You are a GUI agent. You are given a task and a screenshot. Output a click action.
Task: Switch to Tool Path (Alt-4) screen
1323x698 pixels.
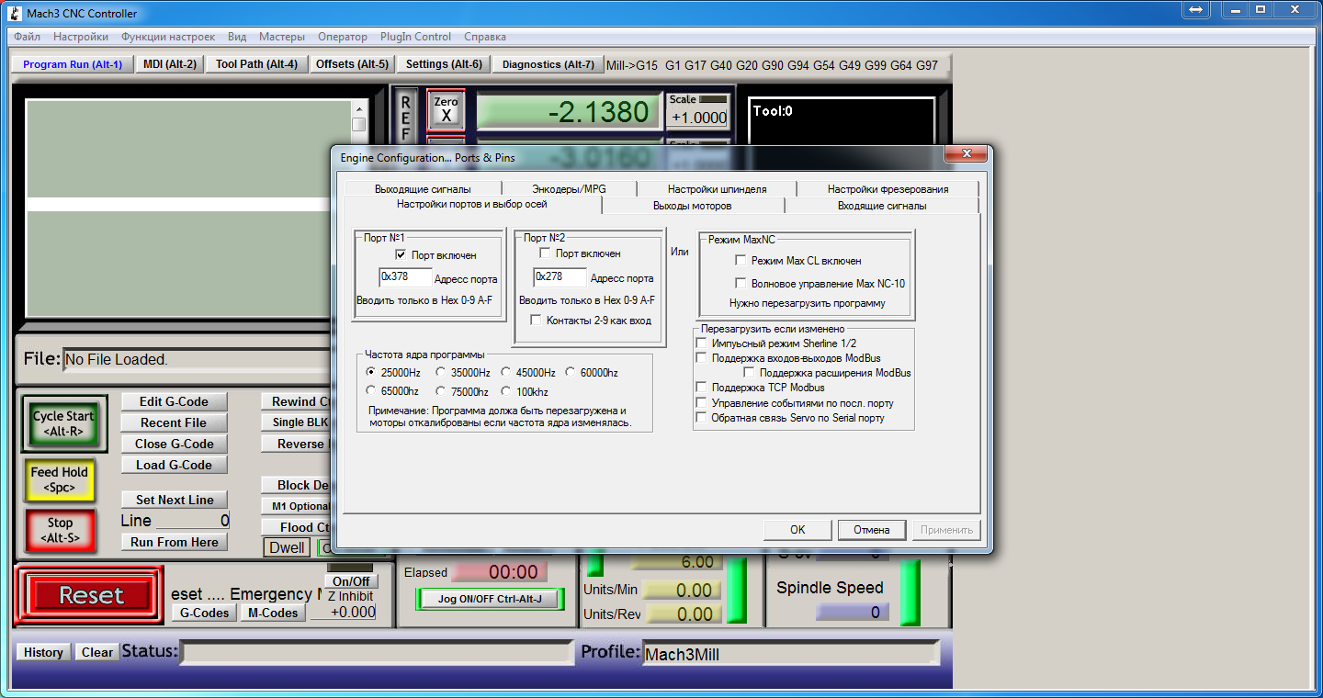coord(256,64)
